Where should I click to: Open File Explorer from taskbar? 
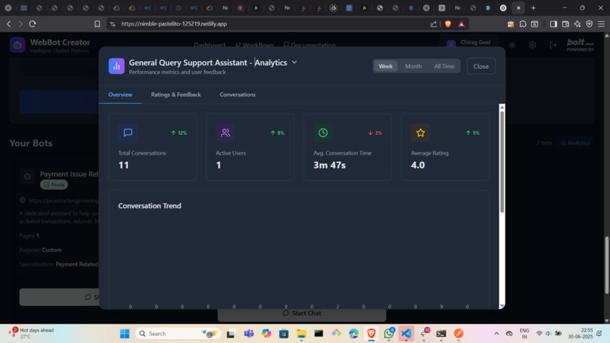click(301, 334)
